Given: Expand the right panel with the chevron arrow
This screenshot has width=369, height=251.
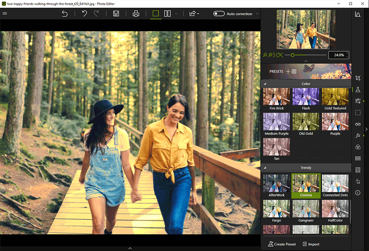Looking at the screenshot, I should [x=366, y=129].
